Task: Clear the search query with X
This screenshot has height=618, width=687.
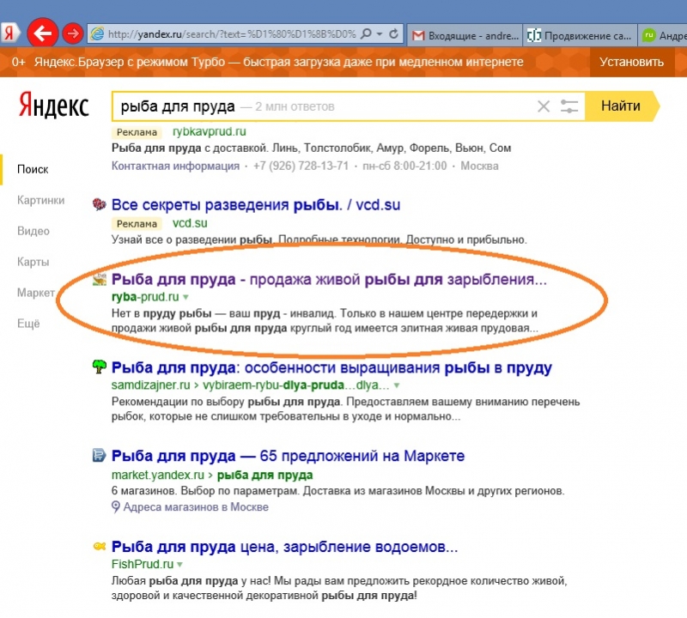Action: 544,106
